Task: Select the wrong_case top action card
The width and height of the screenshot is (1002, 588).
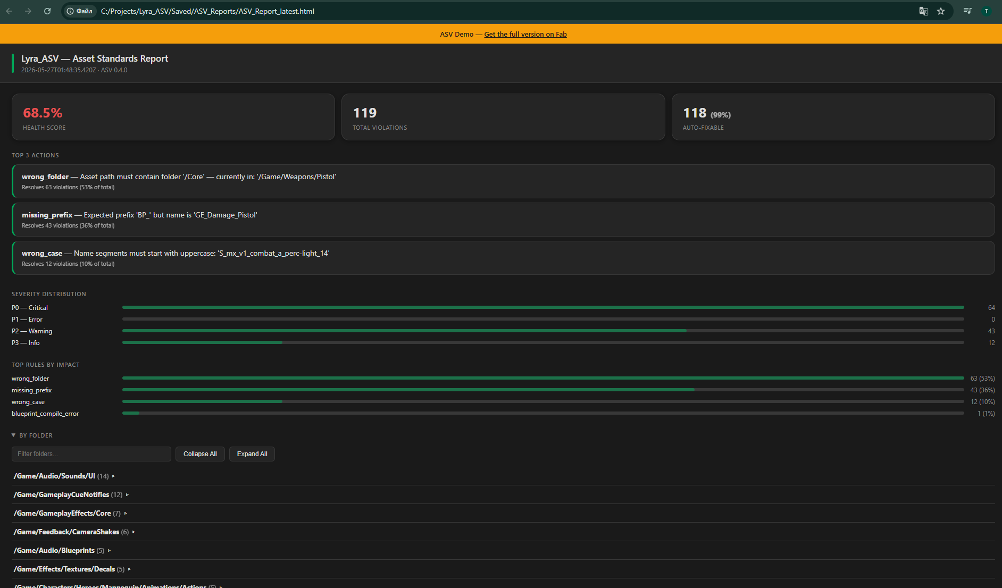Action: pos(503,258)
